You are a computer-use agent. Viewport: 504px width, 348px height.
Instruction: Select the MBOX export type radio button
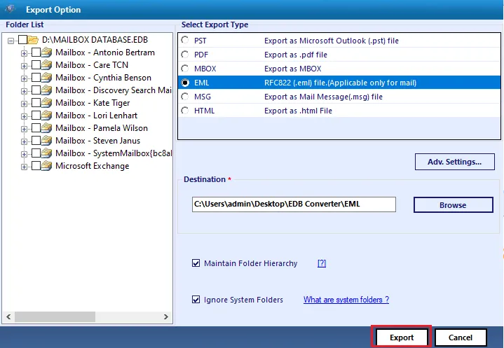[x=185, y=69]
